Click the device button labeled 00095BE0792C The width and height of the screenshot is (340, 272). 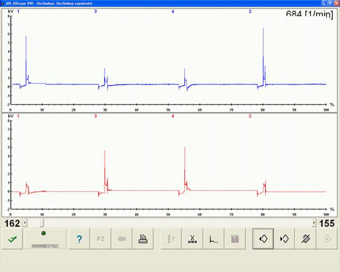(43, 239)
